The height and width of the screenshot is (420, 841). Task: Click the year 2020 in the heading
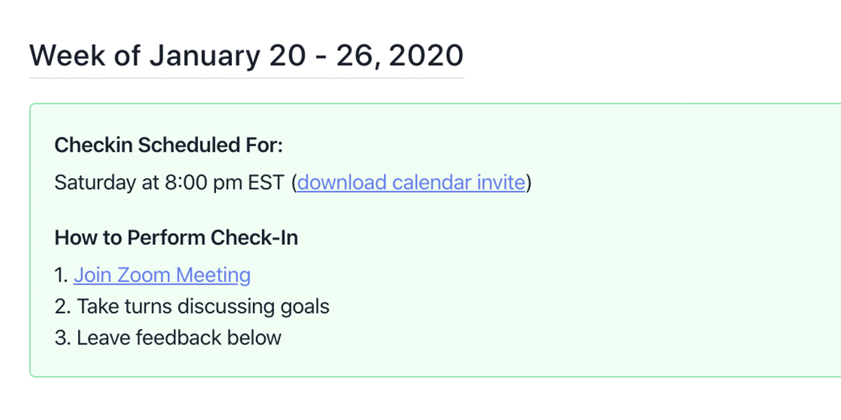click(x=426, y=56)
